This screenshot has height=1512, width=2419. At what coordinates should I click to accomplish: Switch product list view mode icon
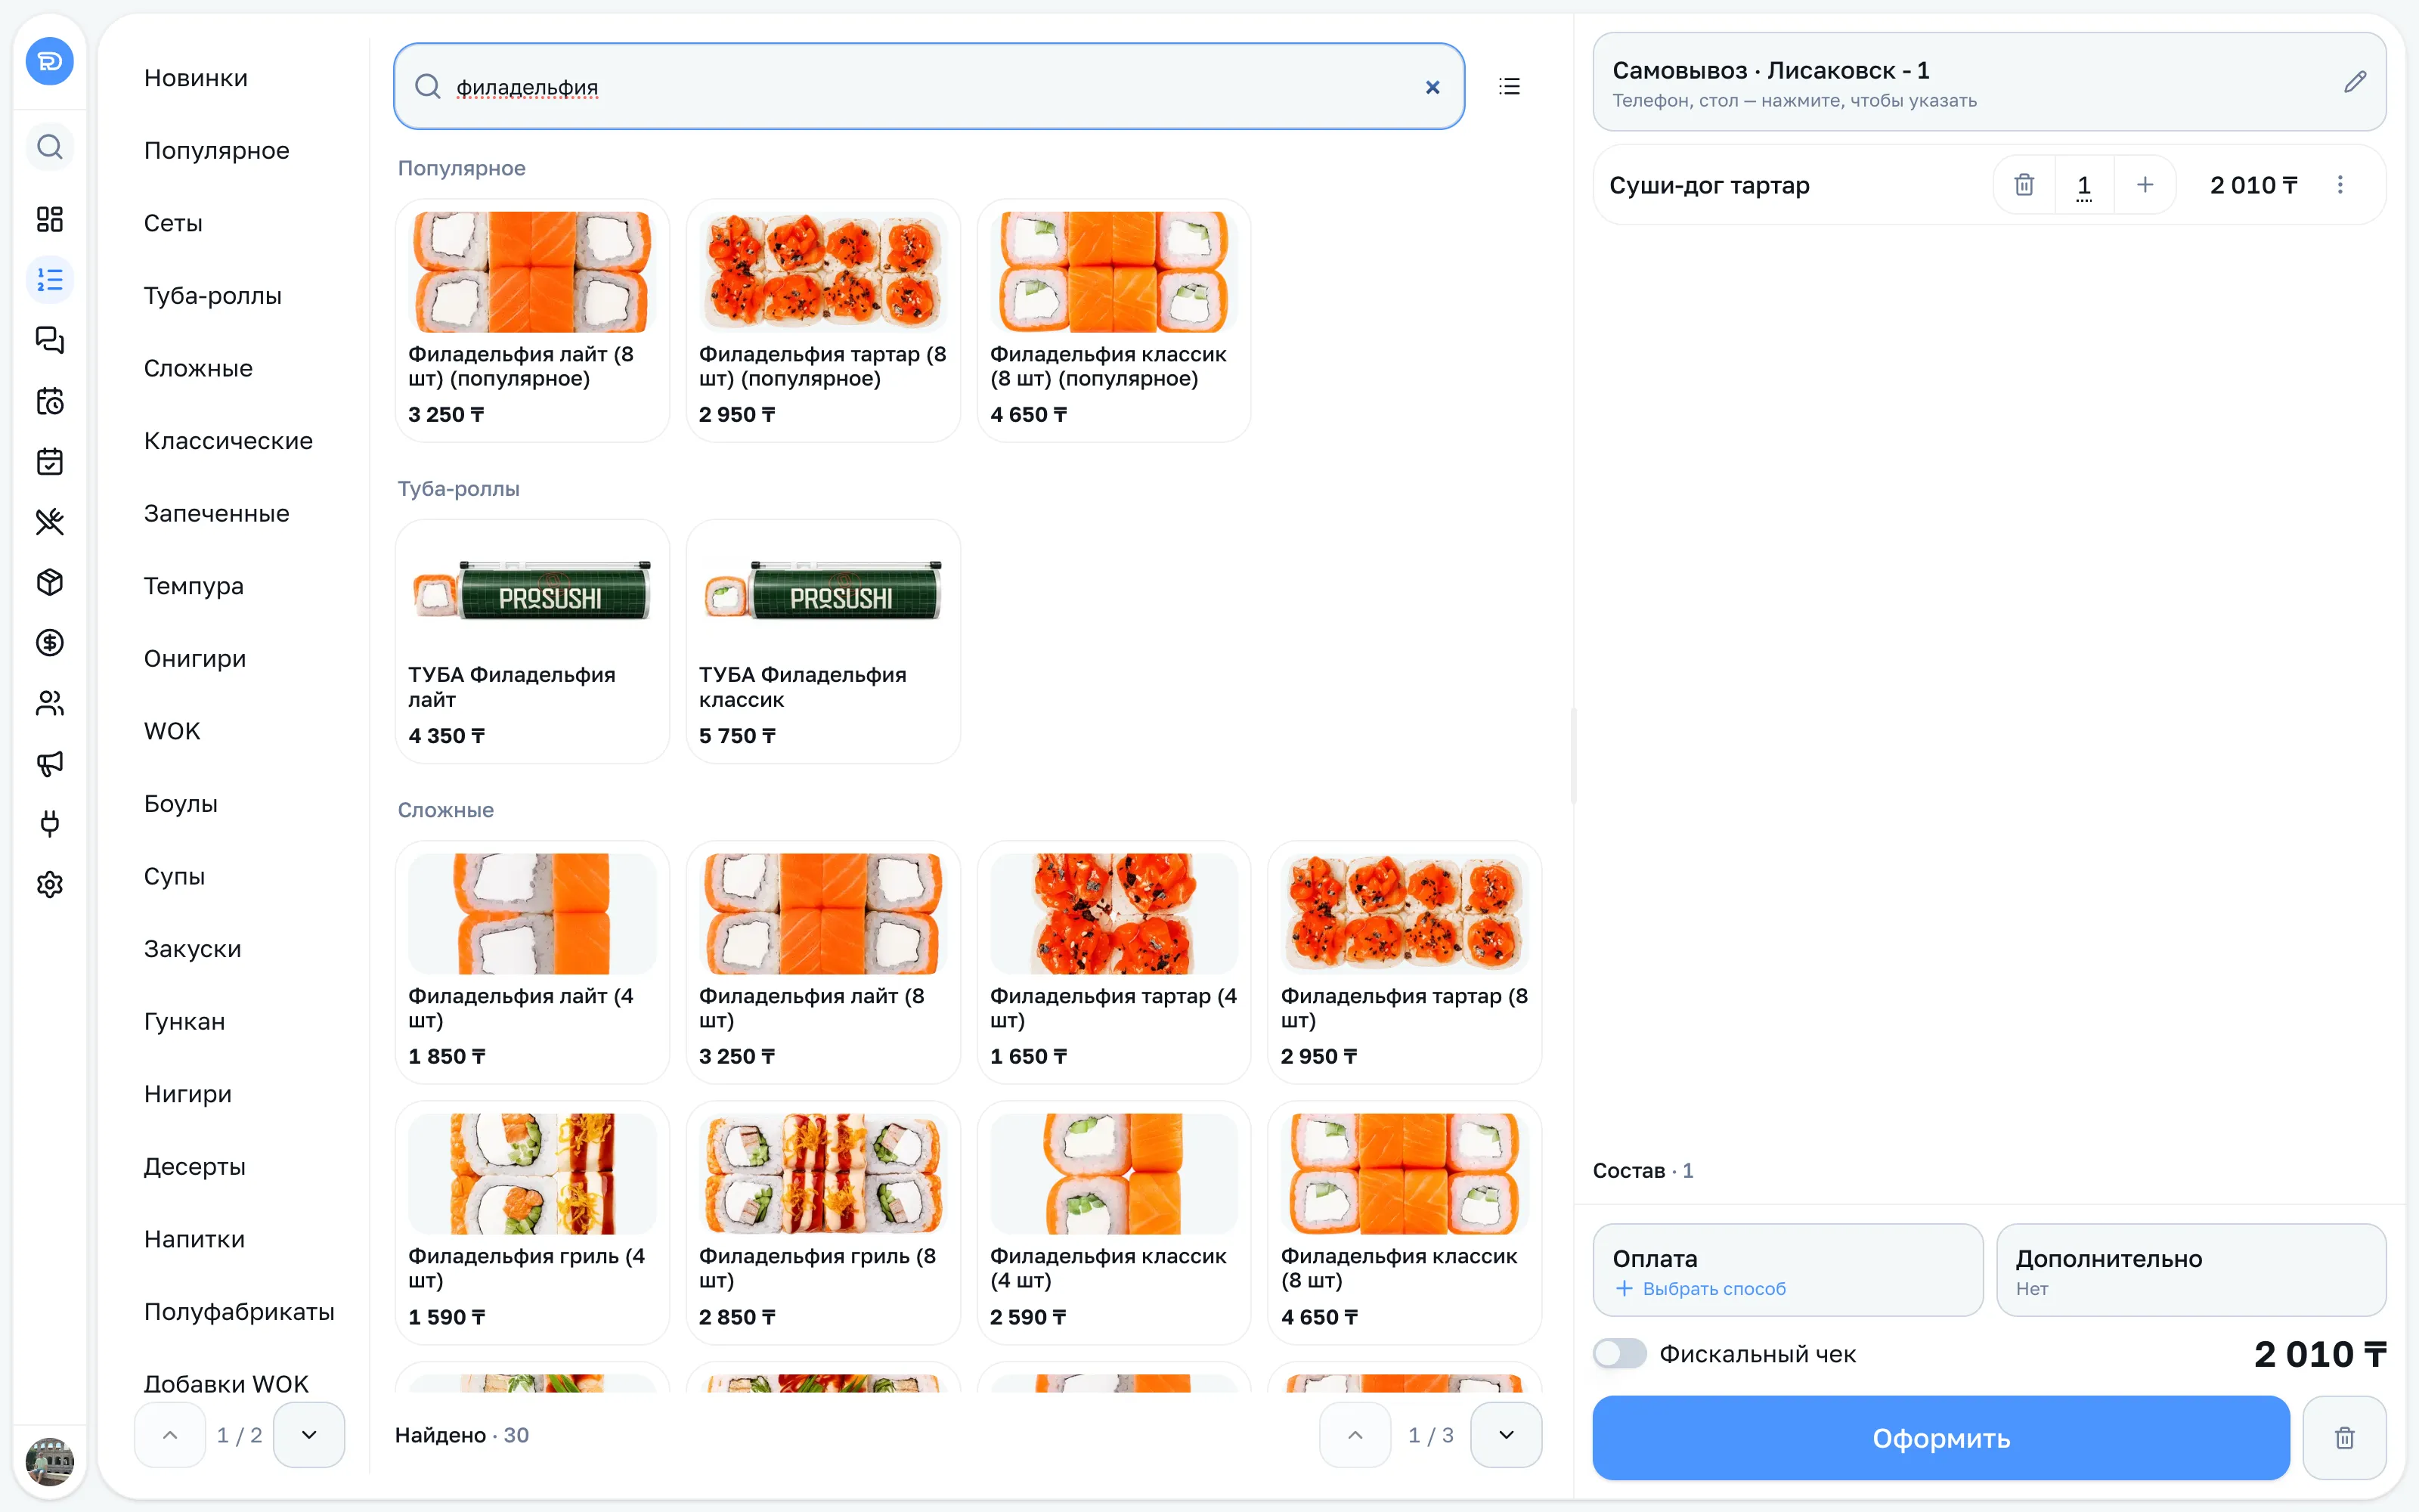point(1510,86)
